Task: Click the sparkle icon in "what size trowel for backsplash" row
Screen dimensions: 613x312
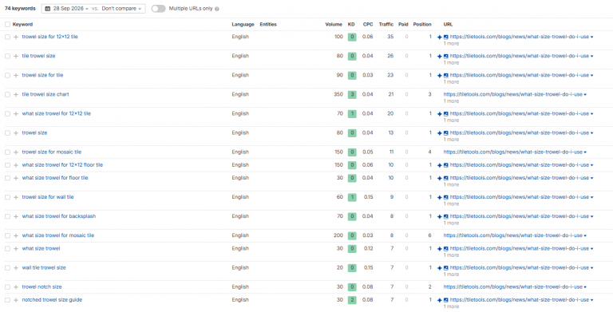Action: 440,216
